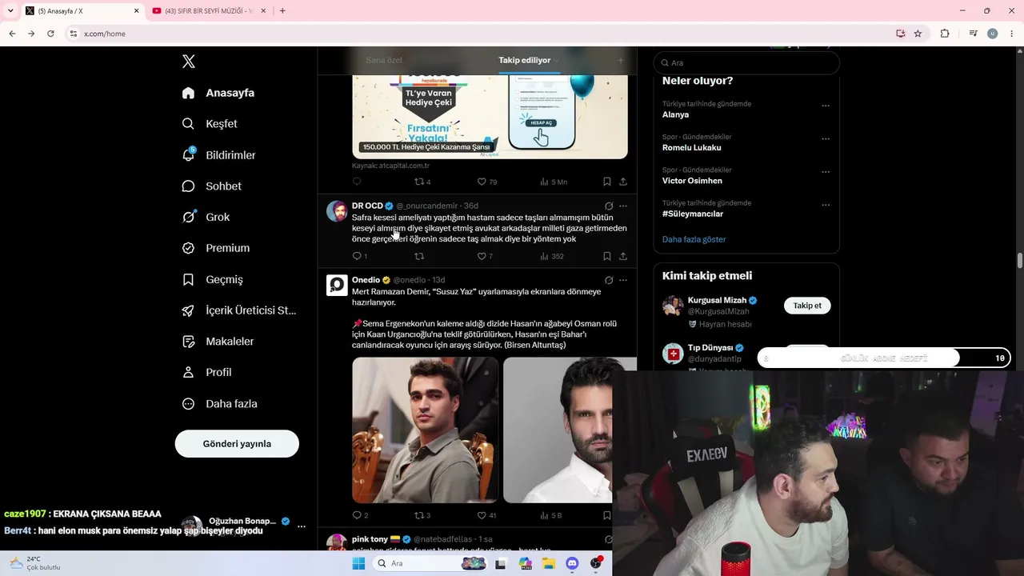Open more options for the Alanya trend
The width and height of the screenshot is (1024, 576).
(x=826, y=106)
